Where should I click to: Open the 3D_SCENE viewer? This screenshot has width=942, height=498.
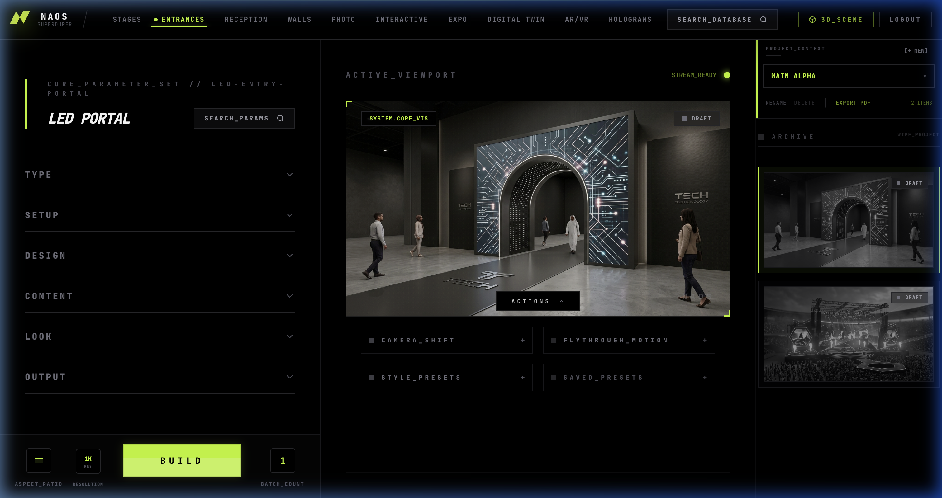coord(835,19)
